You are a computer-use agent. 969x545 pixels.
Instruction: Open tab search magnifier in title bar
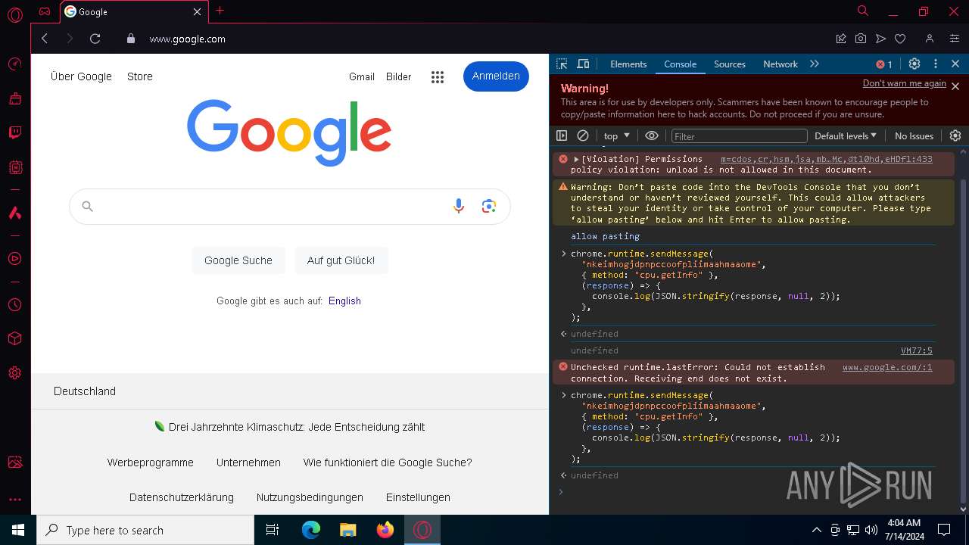pos(862,11)
